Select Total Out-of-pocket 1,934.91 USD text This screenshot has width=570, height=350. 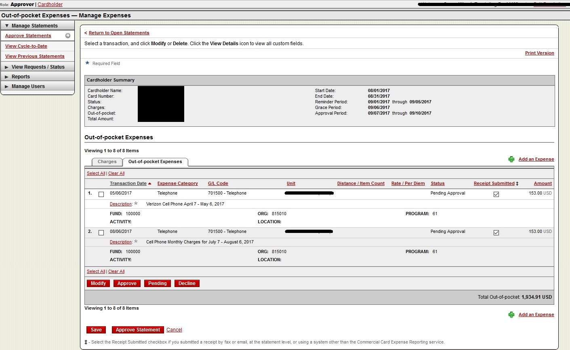pos(515,297)
